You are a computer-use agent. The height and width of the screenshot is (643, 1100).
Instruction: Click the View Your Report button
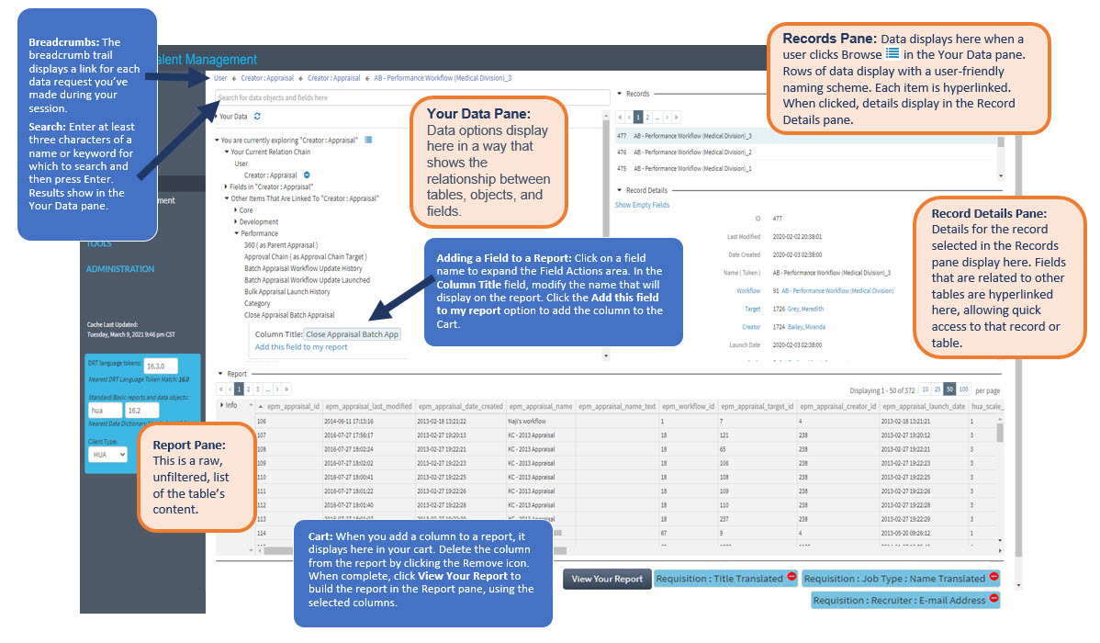(x=607, y=579)
